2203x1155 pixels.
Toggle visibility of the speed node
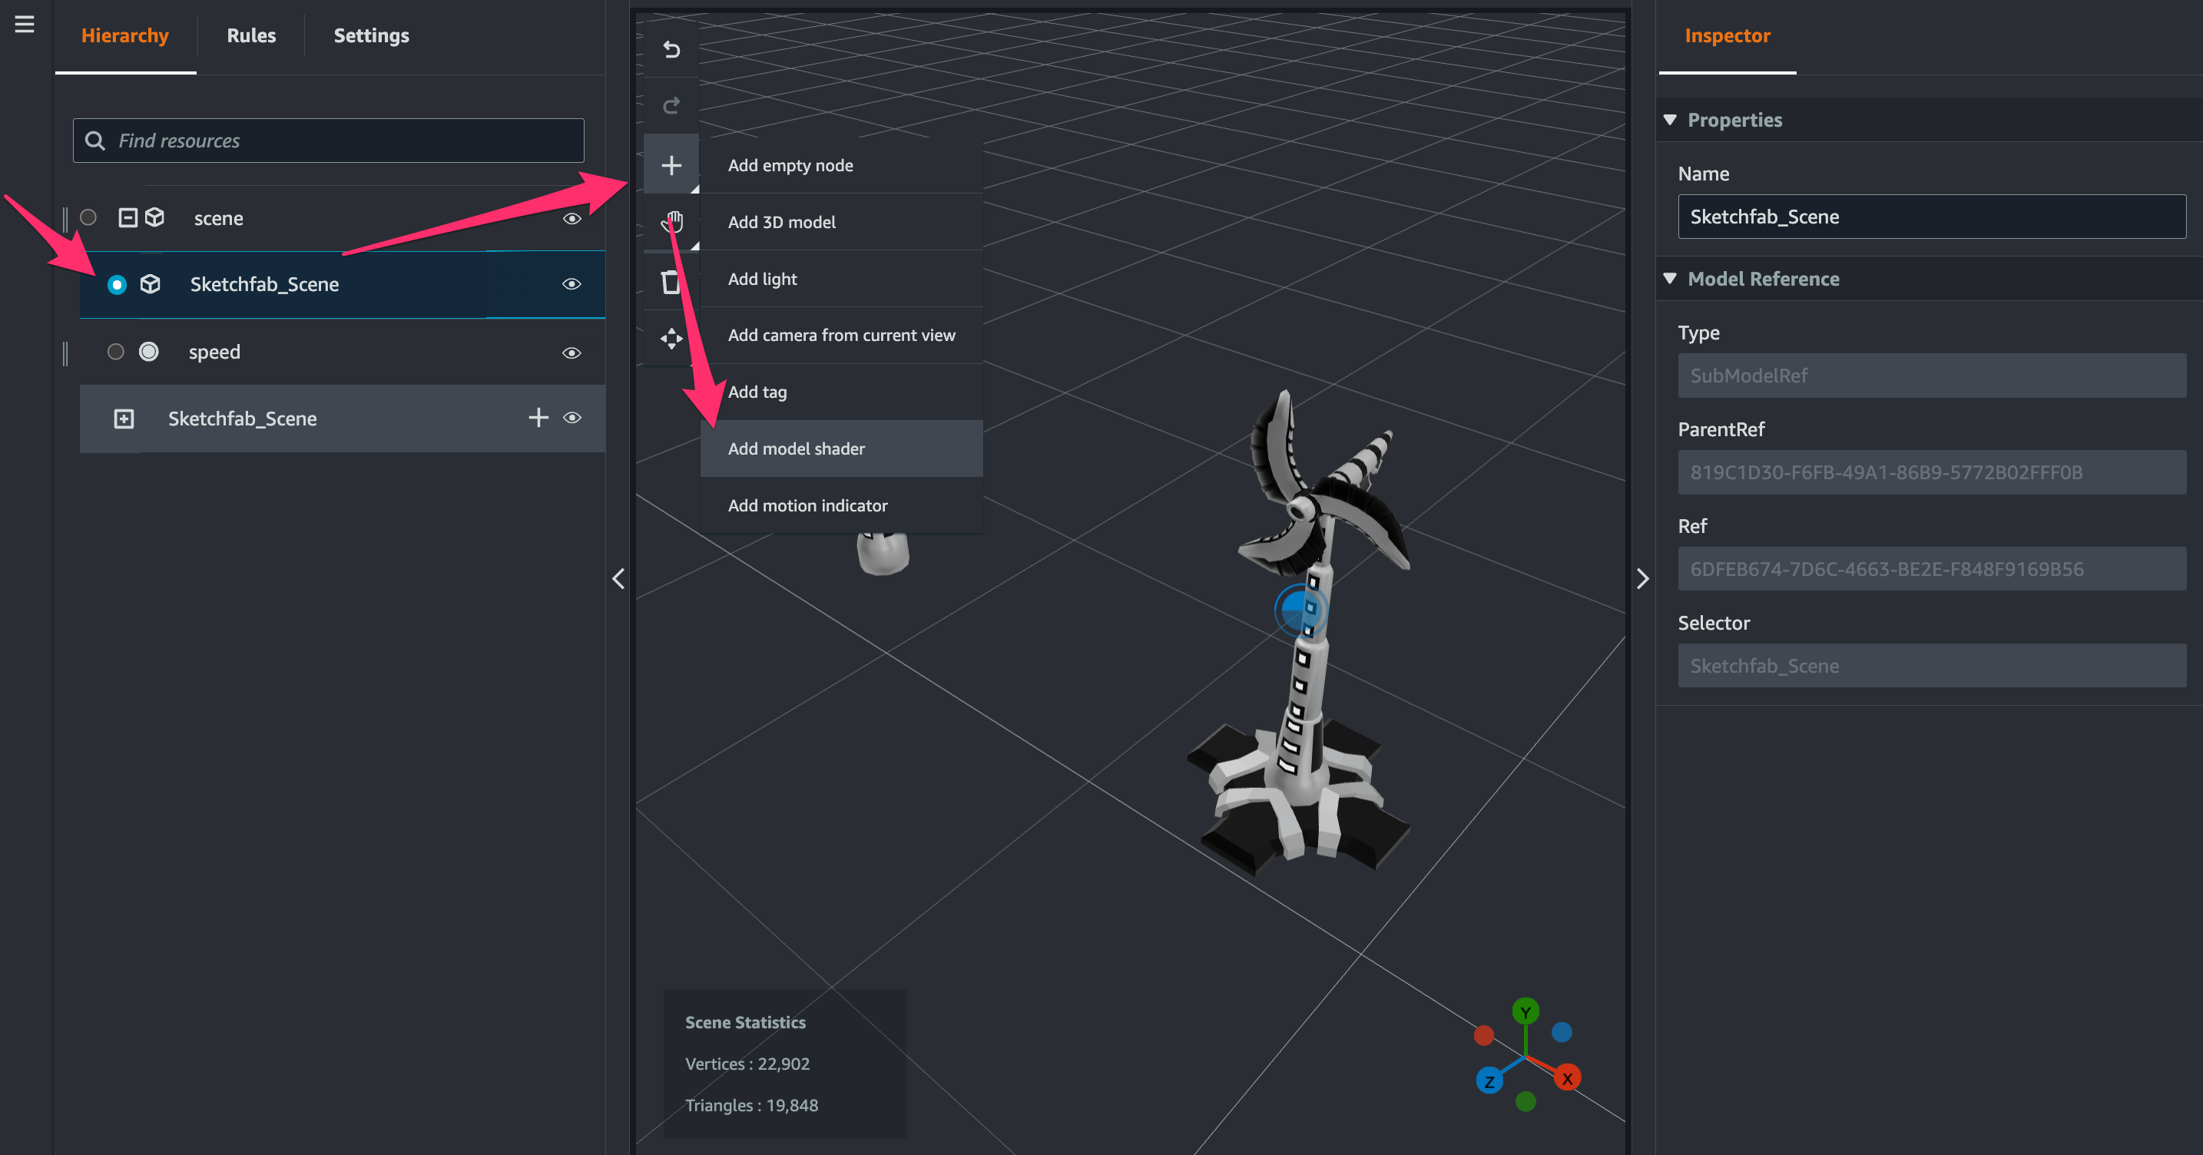[572, 352]
